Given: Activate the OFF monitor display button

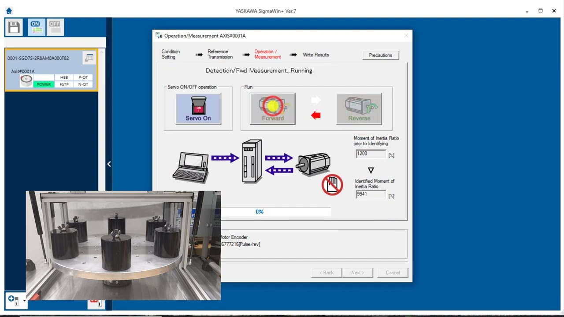Looking at the screenshot, I should click(x=55, y=27).
